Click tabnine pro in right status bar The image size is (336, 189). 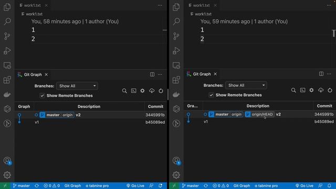[x=266, y=186]
